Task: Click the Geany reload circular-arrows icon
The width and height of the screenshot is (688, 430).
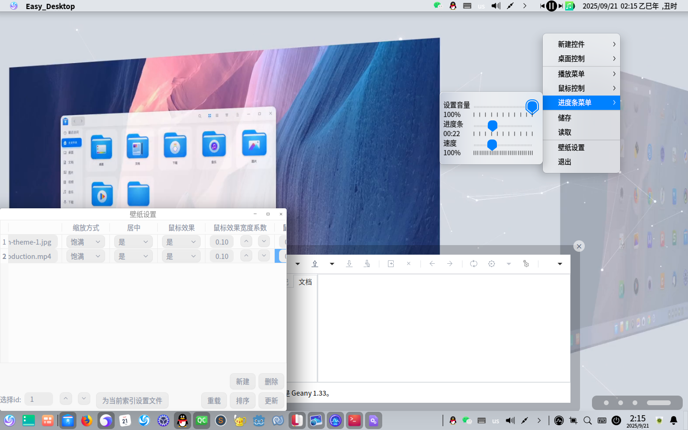Action: pyautogui.click(x=473, y=264)
